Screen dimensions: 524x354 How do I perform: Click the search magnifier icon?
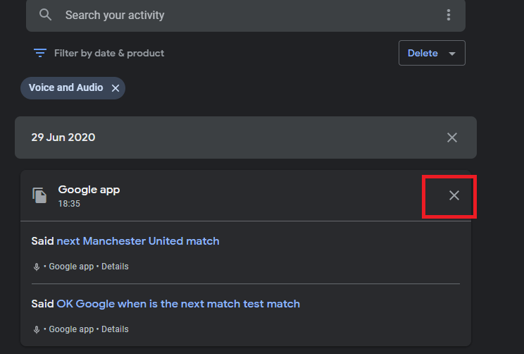(45, 15)
